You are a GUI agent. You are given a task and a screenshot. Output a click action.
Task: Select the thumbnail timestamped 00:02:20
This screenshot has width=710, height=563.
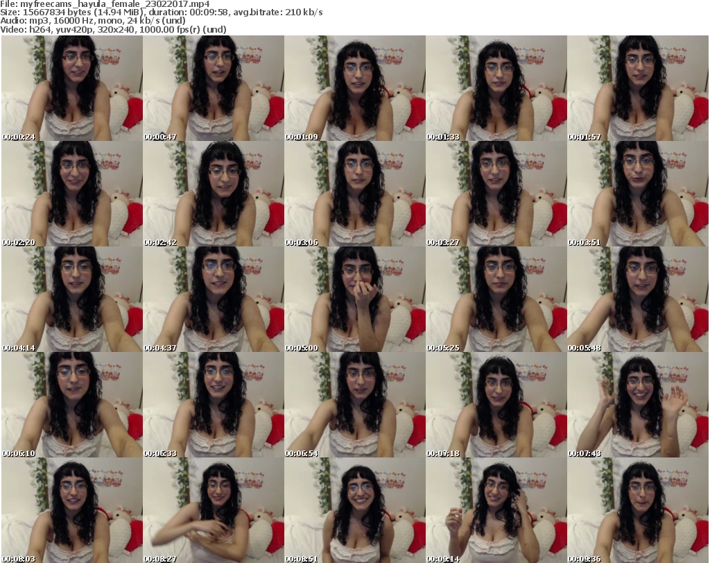tap(72, 194)
